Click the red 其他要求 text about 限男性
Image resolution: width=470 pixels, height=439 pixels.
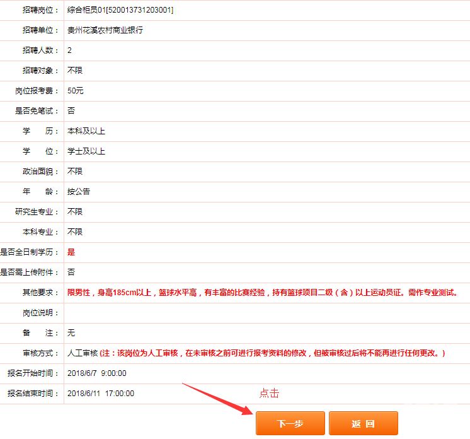262,292
